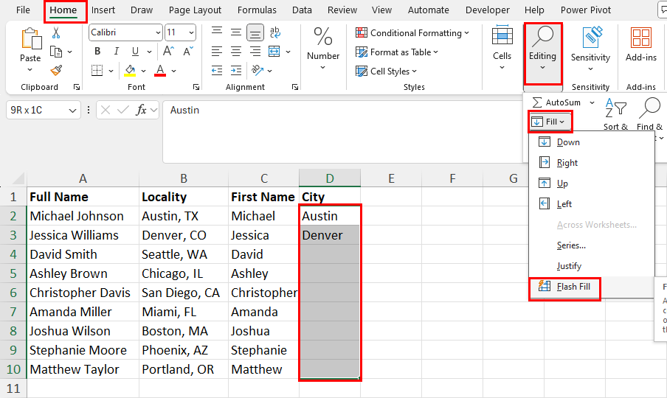The width and height of the screenshot is (667, 398).
Task: Expand the Name Box dropdown
Action: [72, 111]
